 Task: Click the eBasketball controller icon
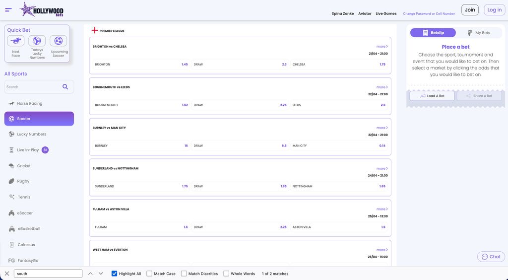click(12, 229)
